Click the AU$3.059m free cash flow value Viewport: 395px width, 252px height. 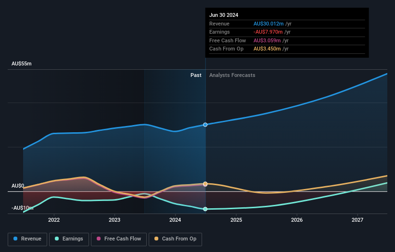tap(267, 40)
